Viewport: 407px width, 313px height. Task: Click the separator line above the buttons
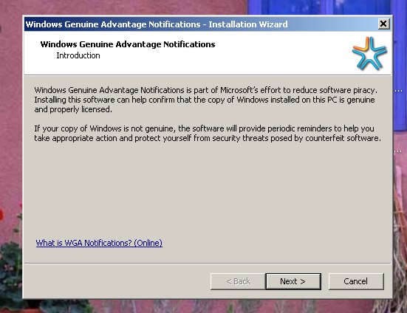point(208,264)
